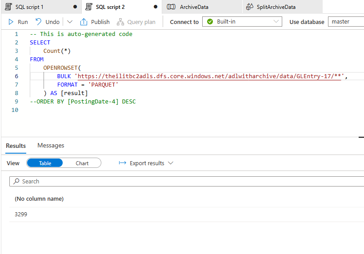
Task: Click the result cell showing 3299
Action: pos(21,214)
